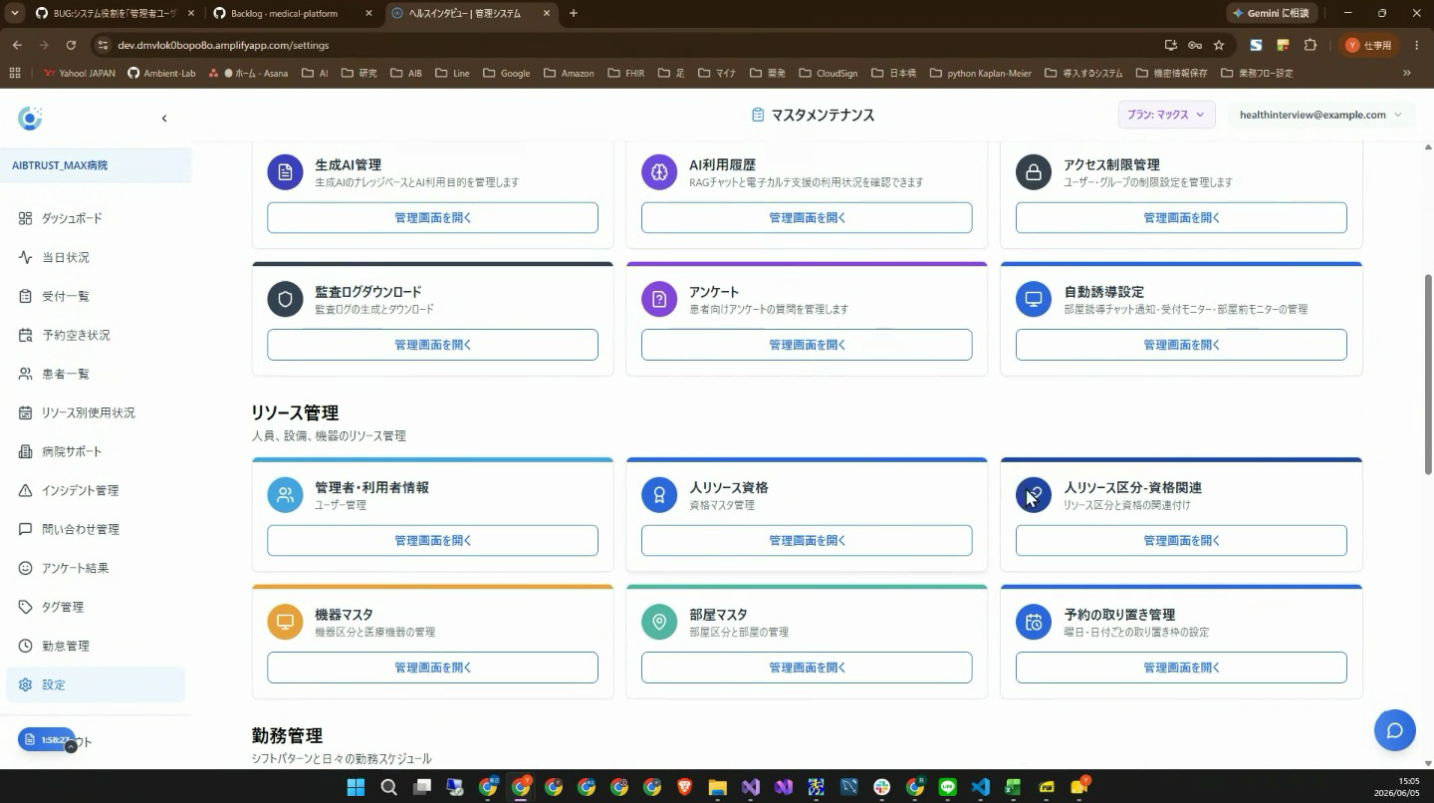The width and height of the screenshot is (1434, 803).
Task: Click the 生成AI管理 document icon
Action: (x=285, y=171)
